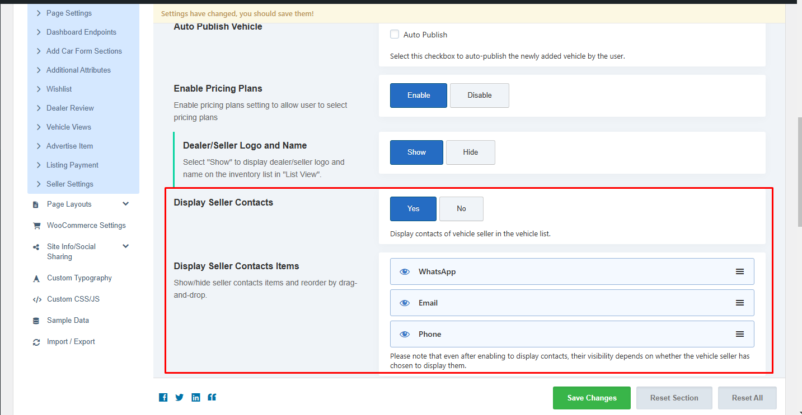Open the Facebook social icon

[x=163, y=398]
